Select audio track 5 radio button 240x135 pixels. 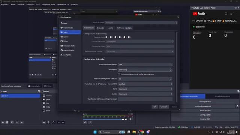[x=124, y=37]
